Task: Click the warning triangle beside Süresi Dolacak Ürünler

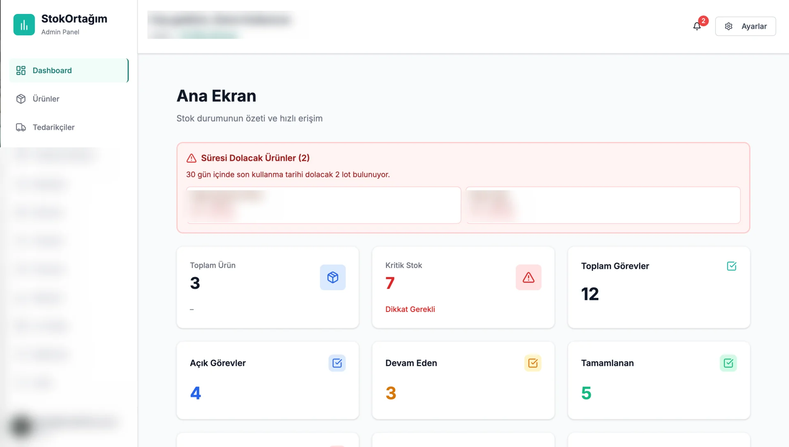Action: tap(191, 158)
